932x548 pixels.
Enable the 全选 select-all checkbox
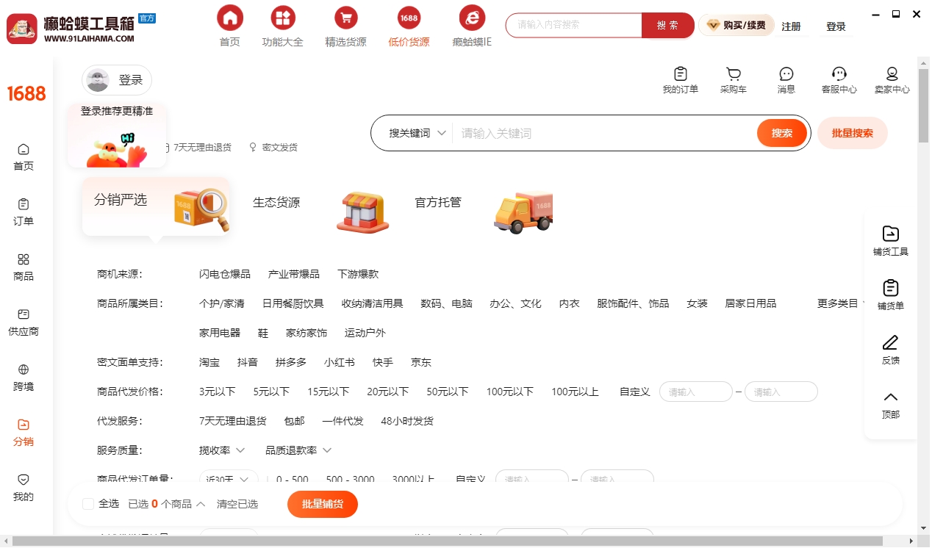coord(87,504)
